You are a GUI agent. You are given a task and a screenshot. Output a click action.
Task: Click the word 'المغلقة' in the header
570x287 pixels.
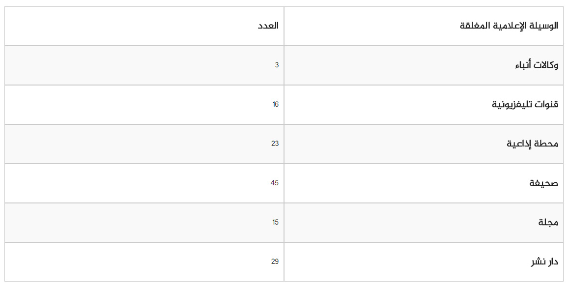pyautogui.click(x=475, y=26)
